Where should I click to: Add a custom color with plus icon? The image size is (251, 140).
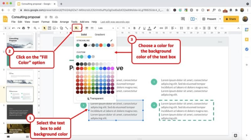click(x=93, y=57)
